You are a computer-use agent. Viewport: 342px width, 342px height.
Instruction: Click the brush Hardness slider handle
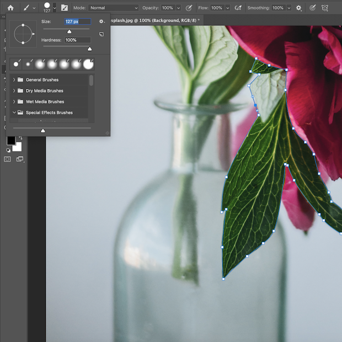[x=89, y=49]
